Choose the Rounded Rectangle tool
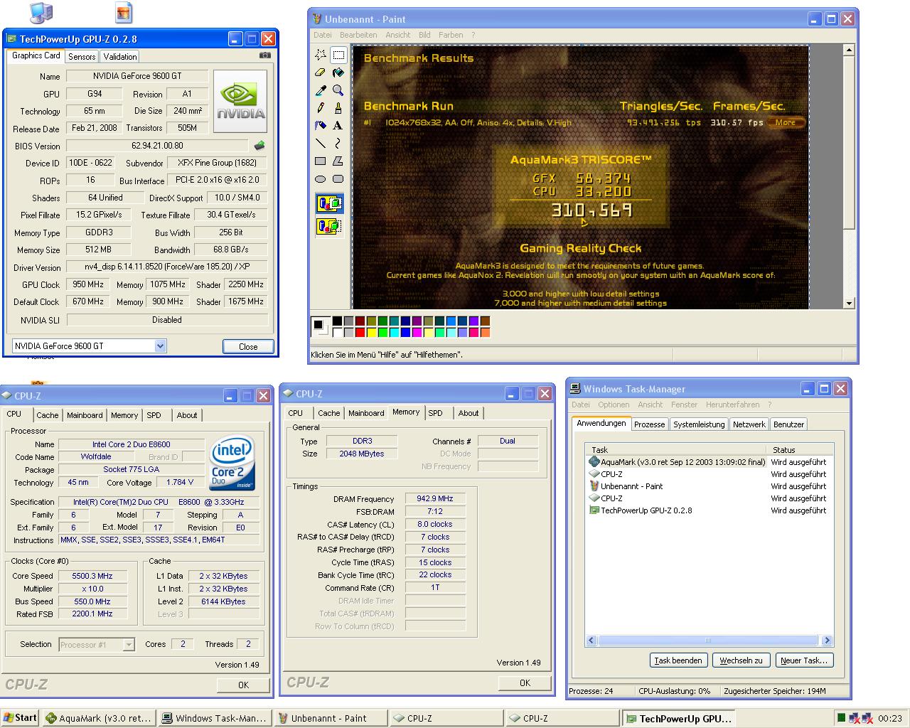Viewport: 910px width, 728px height. 338,179
